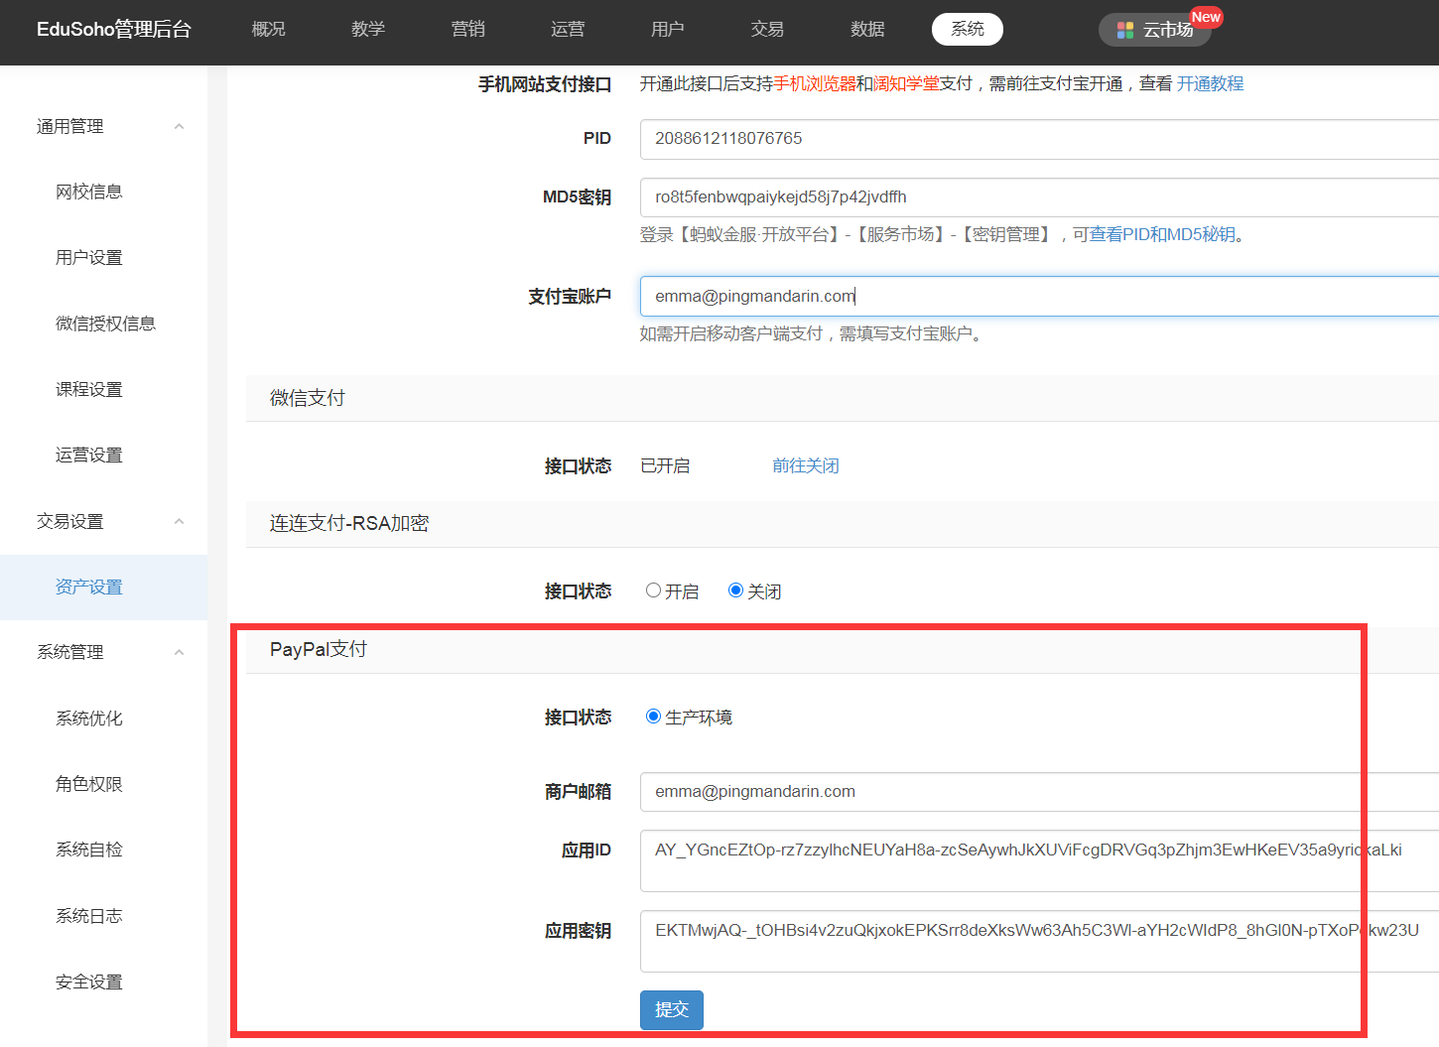Image resolution: width=1439 pixels, height=1047 pixels.
Task: Focus the PID input field
Action: tap(1039, 139)
